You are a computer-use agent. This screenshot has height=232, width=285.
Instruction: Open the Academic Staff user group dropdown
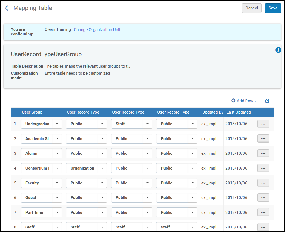41,138
